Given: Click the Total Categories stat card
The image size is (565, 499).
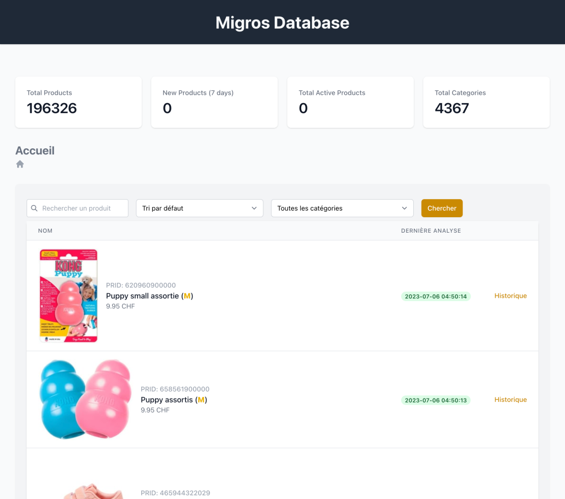Looking at the screenshot, I should pos(486,103).
